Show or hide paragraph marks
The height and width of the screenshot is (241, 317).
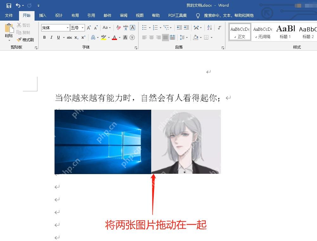(x=219, y=28)
